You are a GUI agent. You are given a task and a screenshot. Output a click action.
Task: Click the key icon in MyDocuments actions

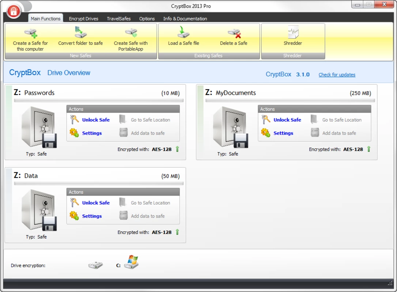[266, 120]
